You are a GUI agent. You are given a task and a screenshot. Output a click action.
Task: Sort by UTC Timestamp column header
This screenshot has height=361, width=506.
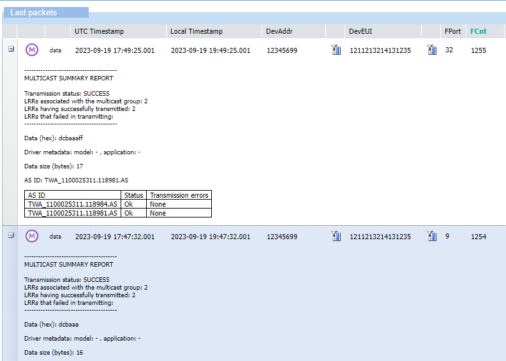coord(99,31)
